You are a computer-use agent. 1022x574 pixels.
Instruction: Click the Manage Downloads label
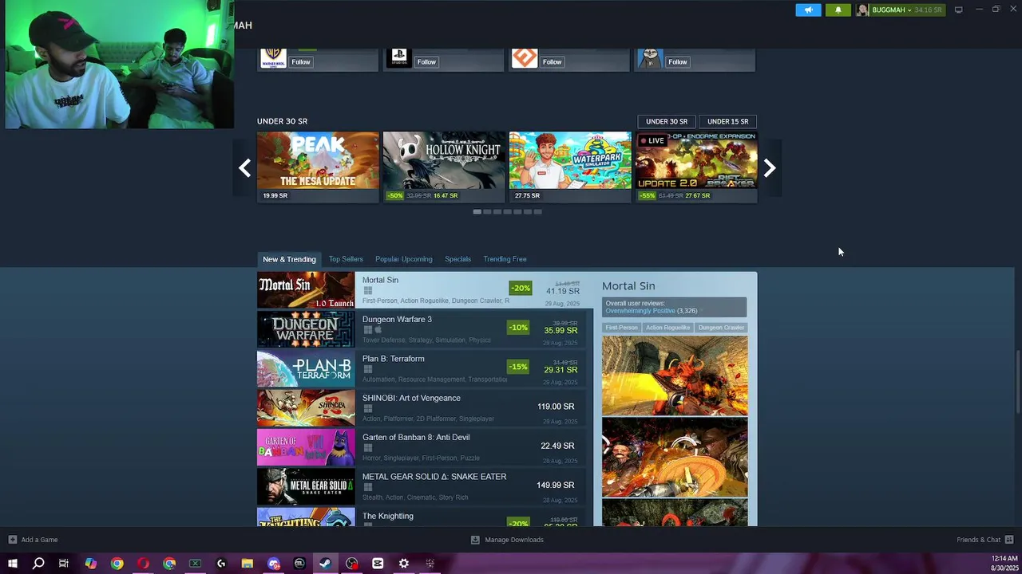pos(514,540)
